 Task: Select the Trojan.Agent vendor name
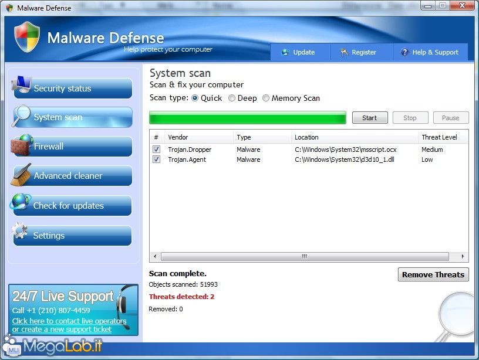pyautogui.click(x=187, y=159)
